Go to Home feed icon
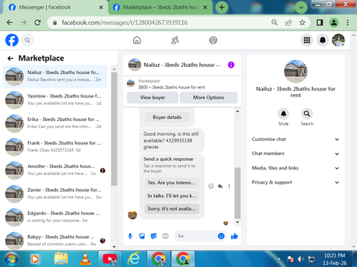 [136, 41]
